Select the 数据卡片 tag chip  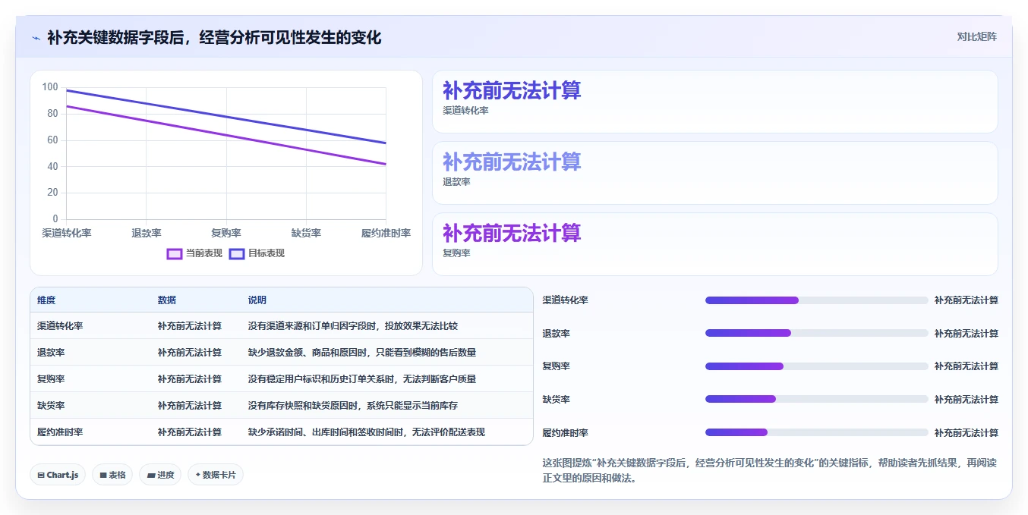click(216, 475)
